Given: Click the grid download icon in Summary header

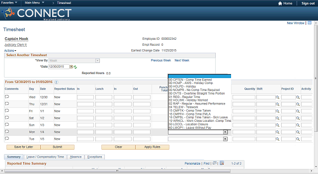Looking at the screenshot, I should pyautogui.click(x=222, y=163).
